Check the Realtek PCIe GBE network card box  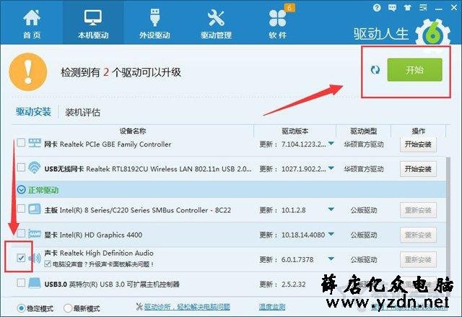click(x=21, y=142)
